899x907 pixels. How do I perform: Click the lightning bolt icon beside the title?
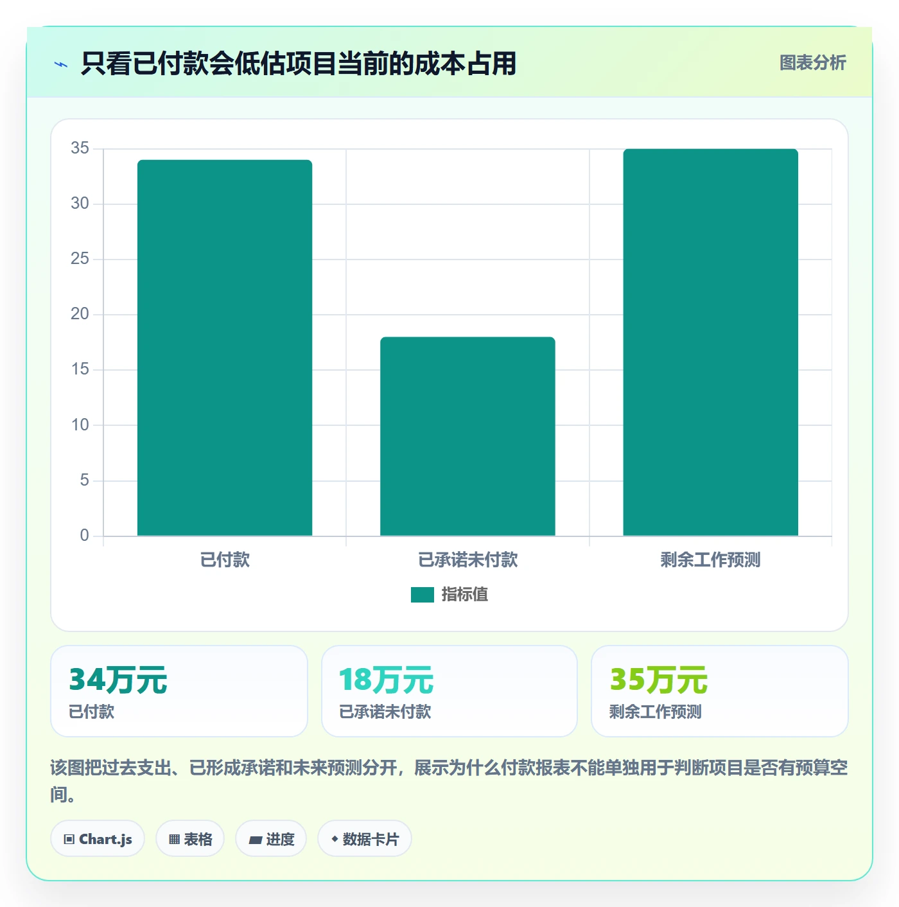(x=61, y=64)
